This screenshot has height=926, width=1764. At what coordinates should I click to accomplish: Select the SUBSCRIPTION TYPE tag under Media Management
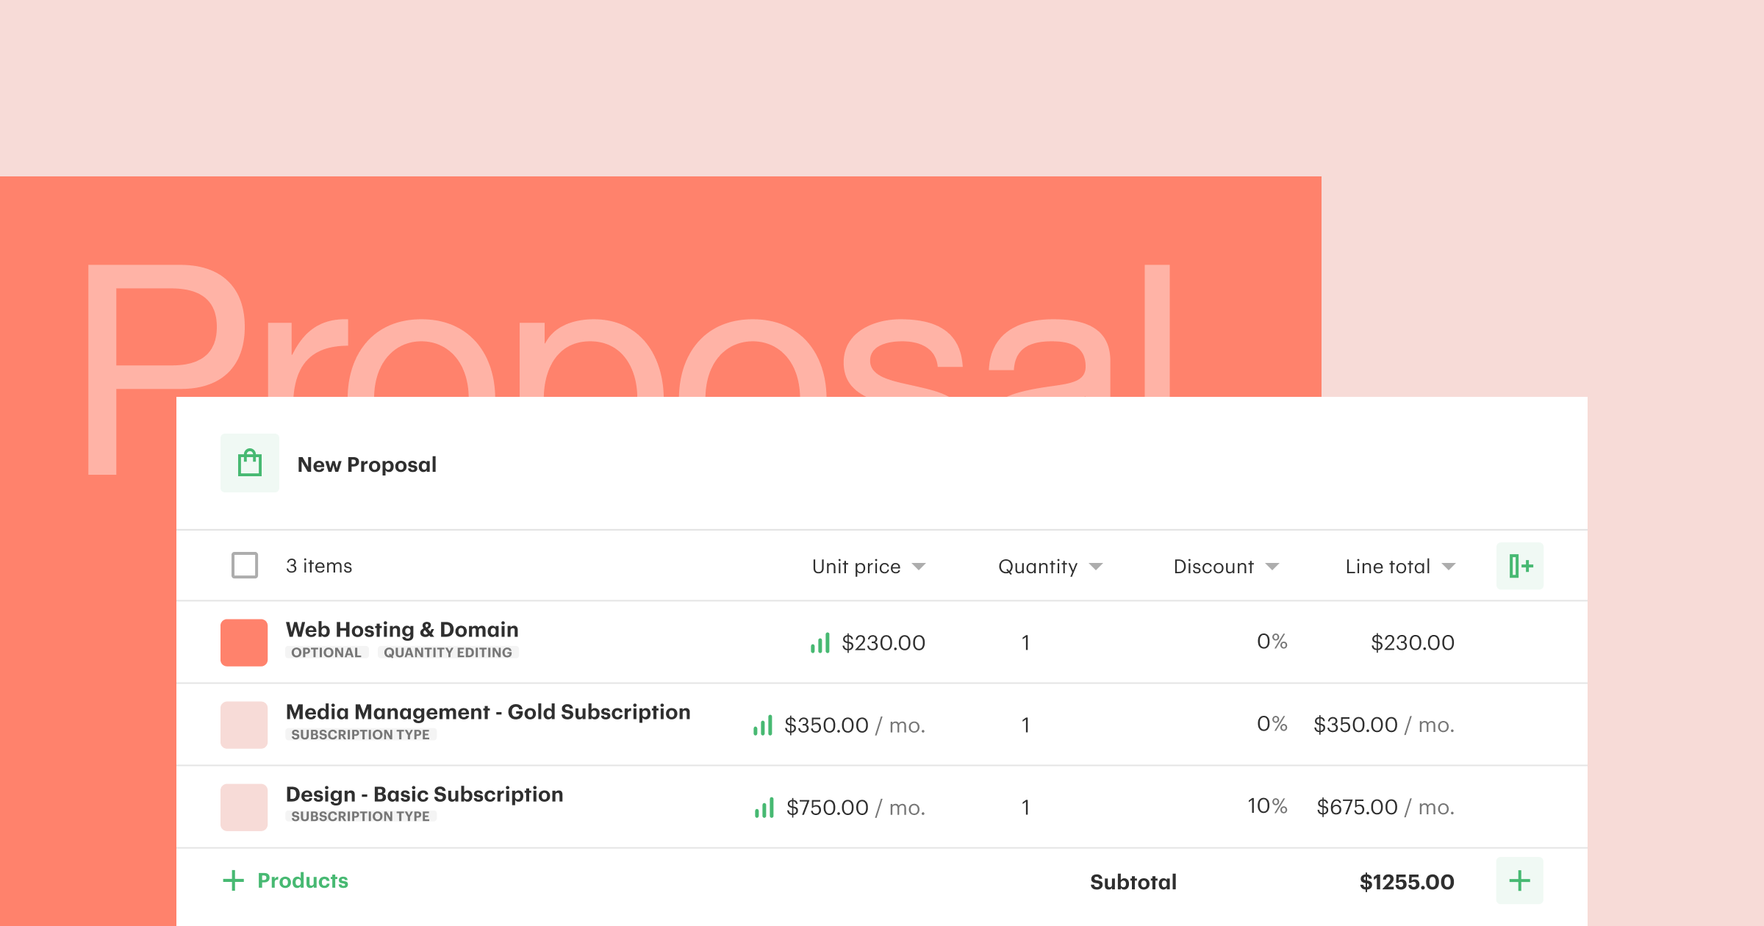360,734
